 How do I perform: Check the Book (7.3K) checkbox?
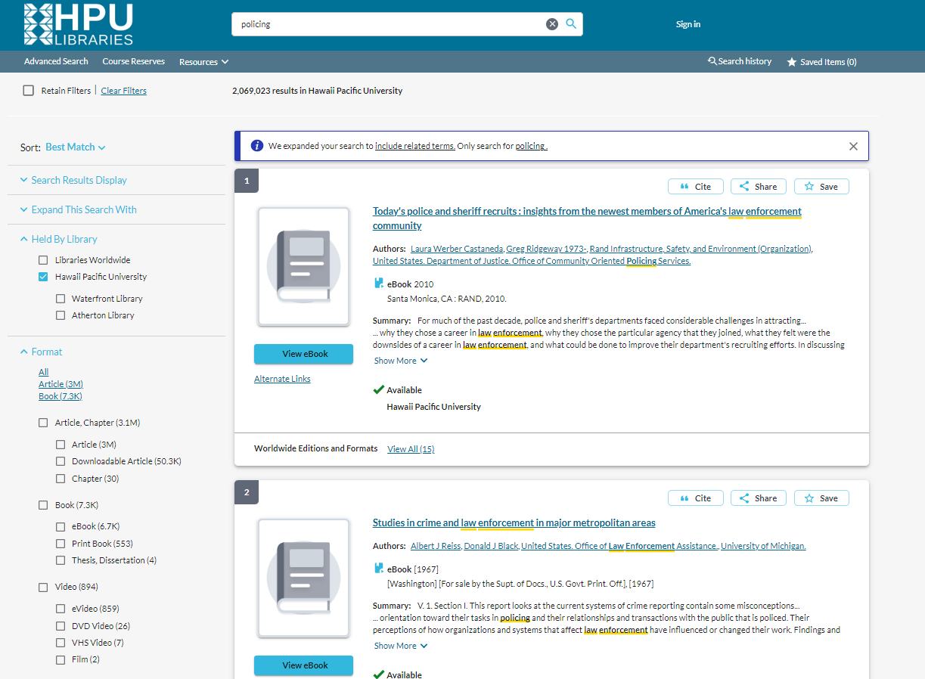(x=43, y=505)
